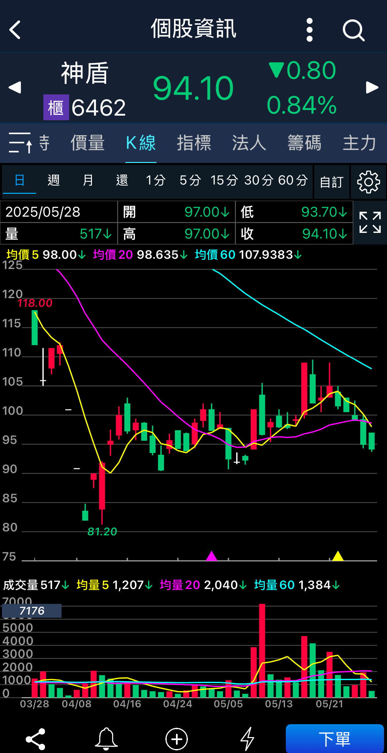
Task: Tap the 成交量 517 volume label
Action: coord(36,585)
